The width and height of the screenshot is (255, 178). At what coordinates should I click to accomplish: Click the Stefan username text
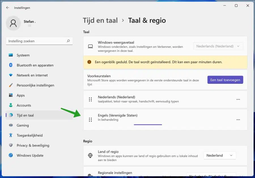[x=29, y=21]
